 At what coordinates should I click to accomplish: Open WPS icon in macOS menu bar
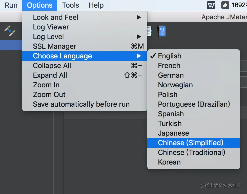211,5
